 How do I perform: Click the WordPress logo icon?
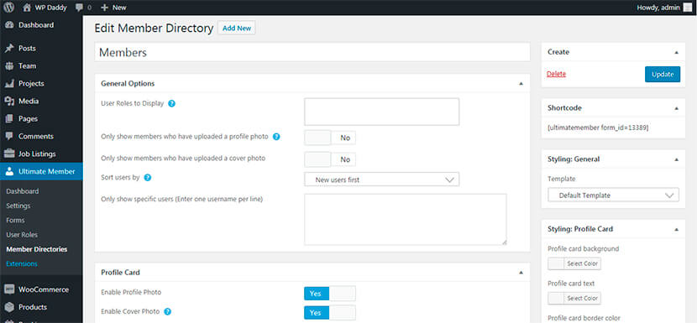coord(9,7)
